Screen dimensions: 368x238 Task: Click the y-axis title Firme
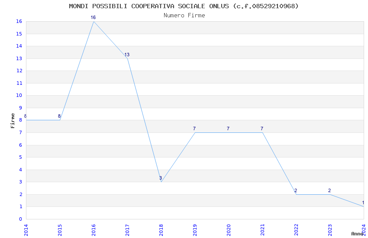click(13, 121)
